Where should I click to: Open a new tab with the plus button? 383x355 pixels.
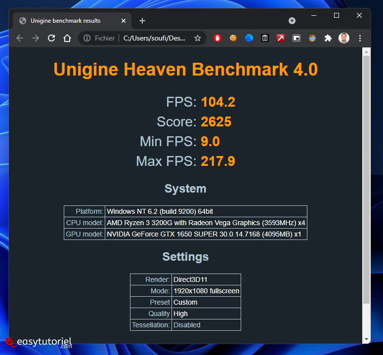click(142, 21)
